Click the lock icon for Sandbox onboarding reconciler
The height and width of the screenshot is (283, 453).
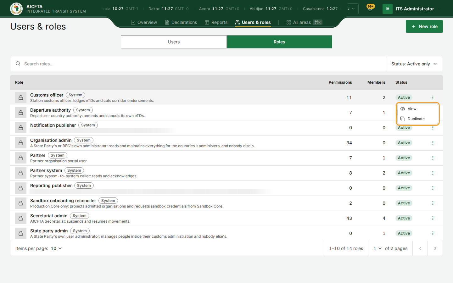pyautogui.click(x=21, y=203)
